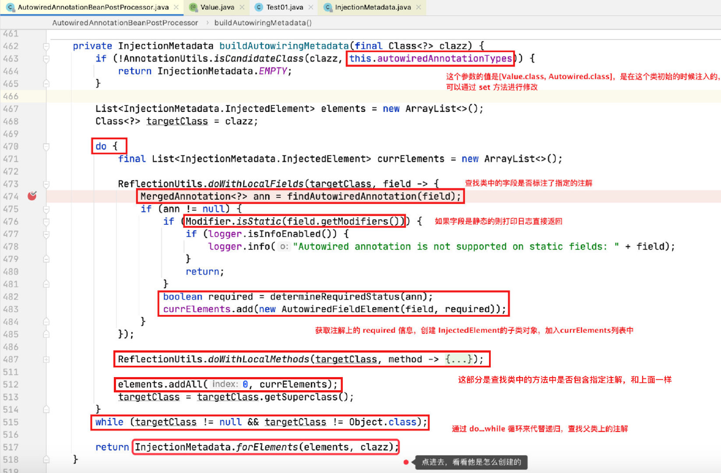
Task: Click the annotation icon on Value.java tab
Action: pyautogui.click(x=193, y=7)
